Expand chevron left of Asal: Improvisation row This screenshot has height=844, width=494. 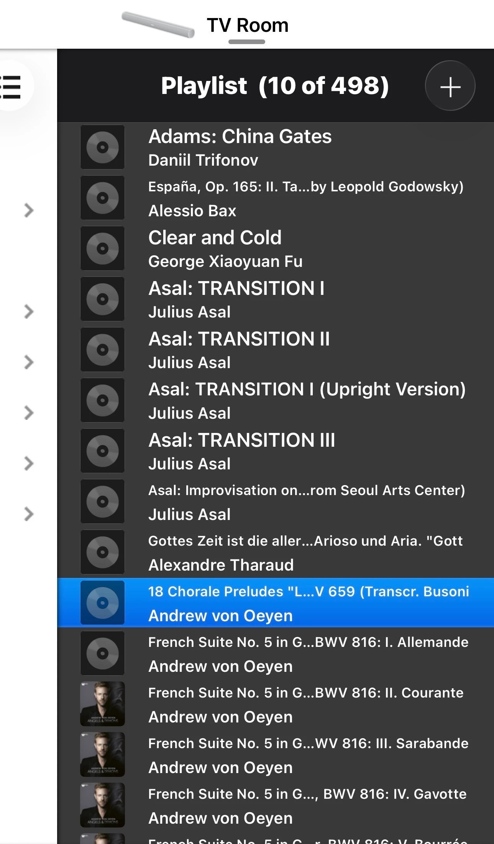pyautogui.click(x=29, y=514)
